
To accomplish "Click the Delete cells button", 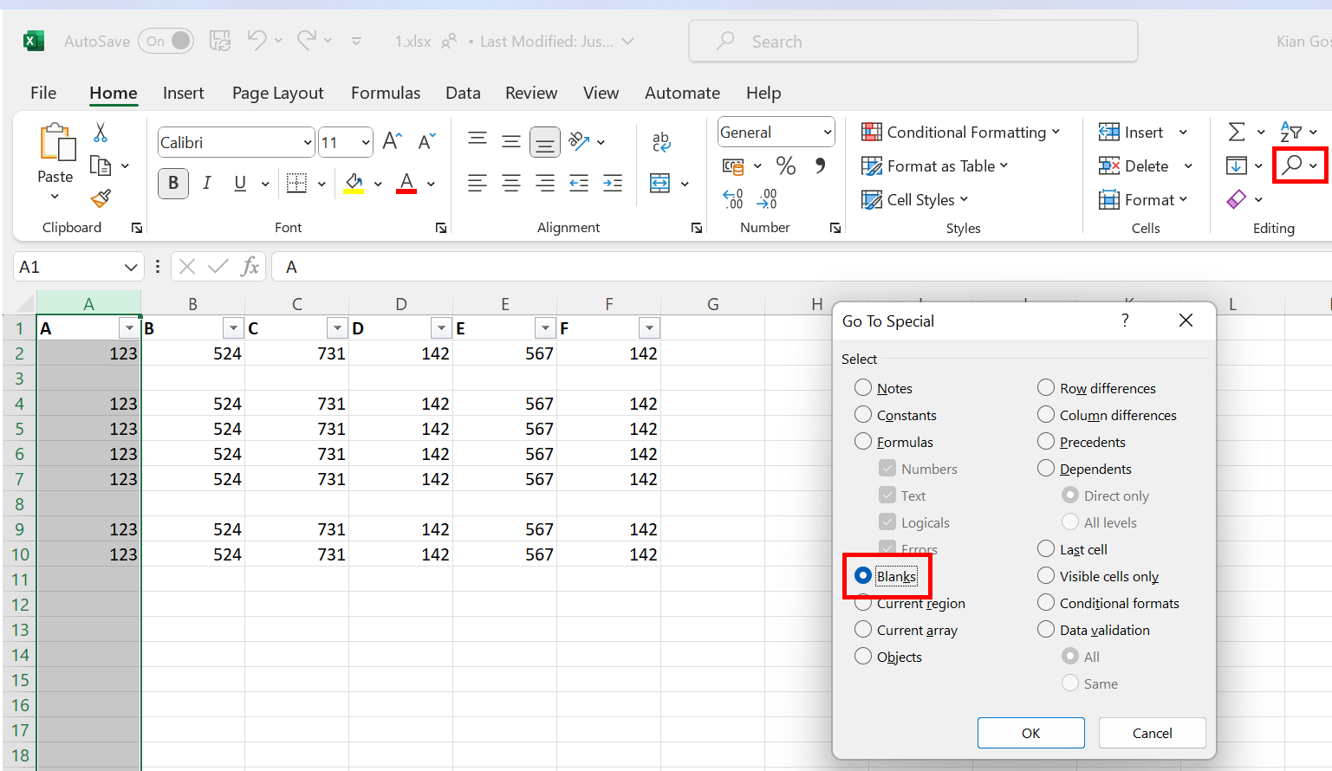I will (x=1134, y=165).
